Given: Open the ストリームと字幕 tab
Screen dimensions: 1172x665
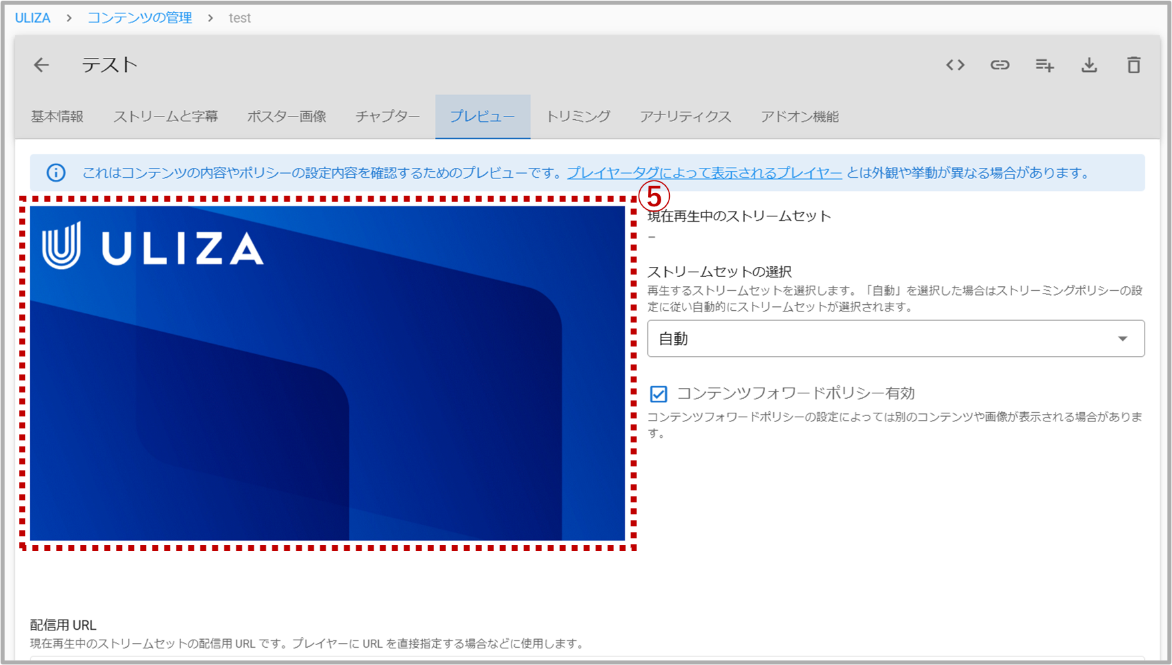Looking at the screenshot, I should pyautogui.click(x=165, y=116).
